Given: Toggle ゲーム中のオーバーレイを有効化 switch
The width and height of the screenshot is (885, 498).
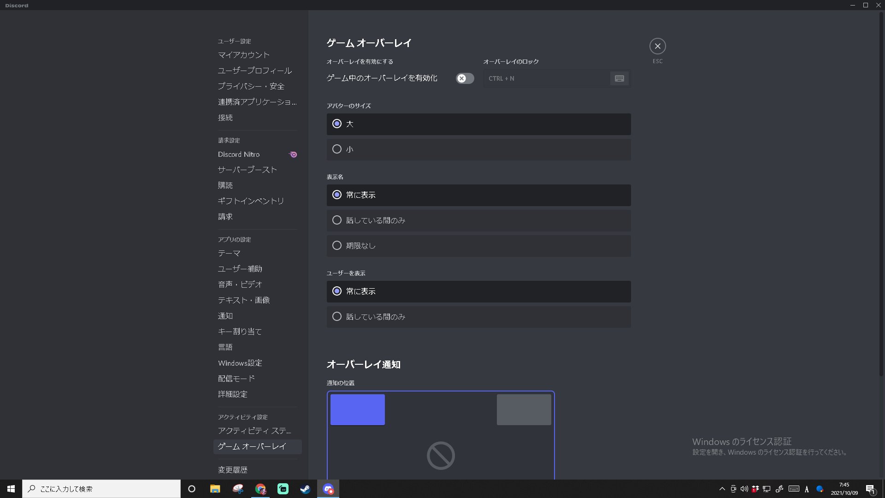Looking at the screenshot, I should tap(465, 78).
